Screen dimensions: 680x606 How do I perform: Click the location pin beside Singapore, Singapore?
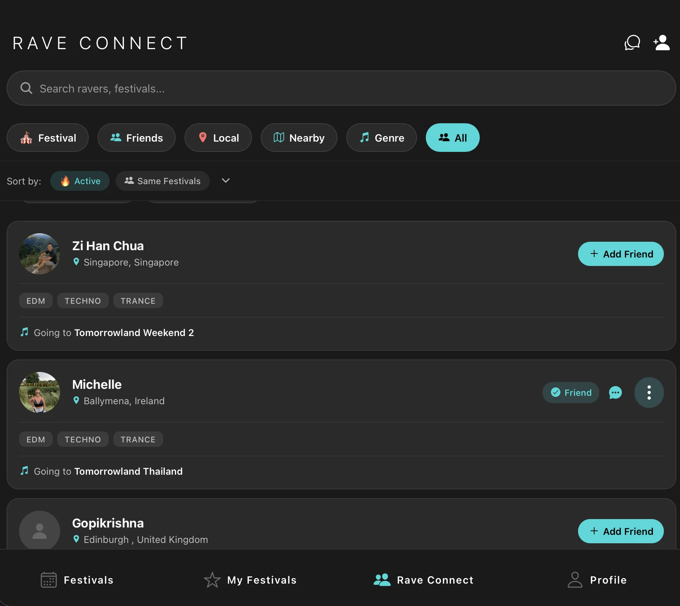coord(76,262)
